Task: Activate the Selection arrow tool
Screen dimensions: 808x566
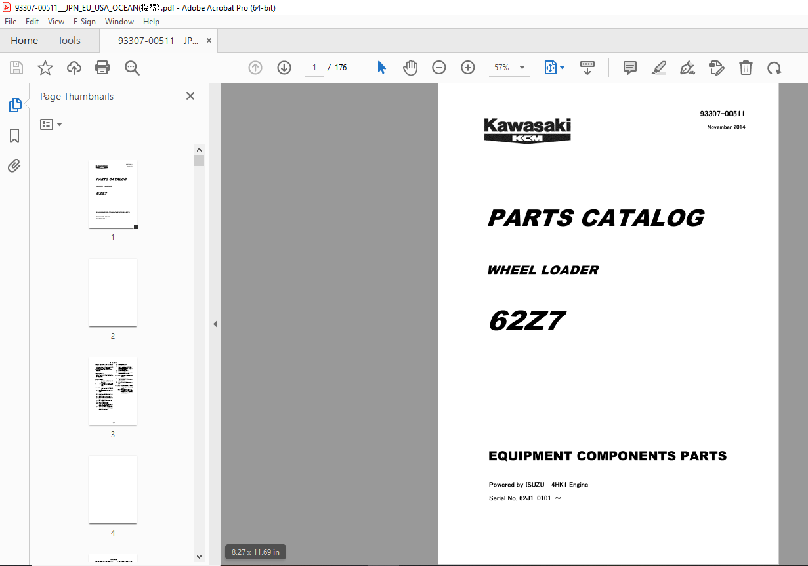Action: [x=381, y=68]
